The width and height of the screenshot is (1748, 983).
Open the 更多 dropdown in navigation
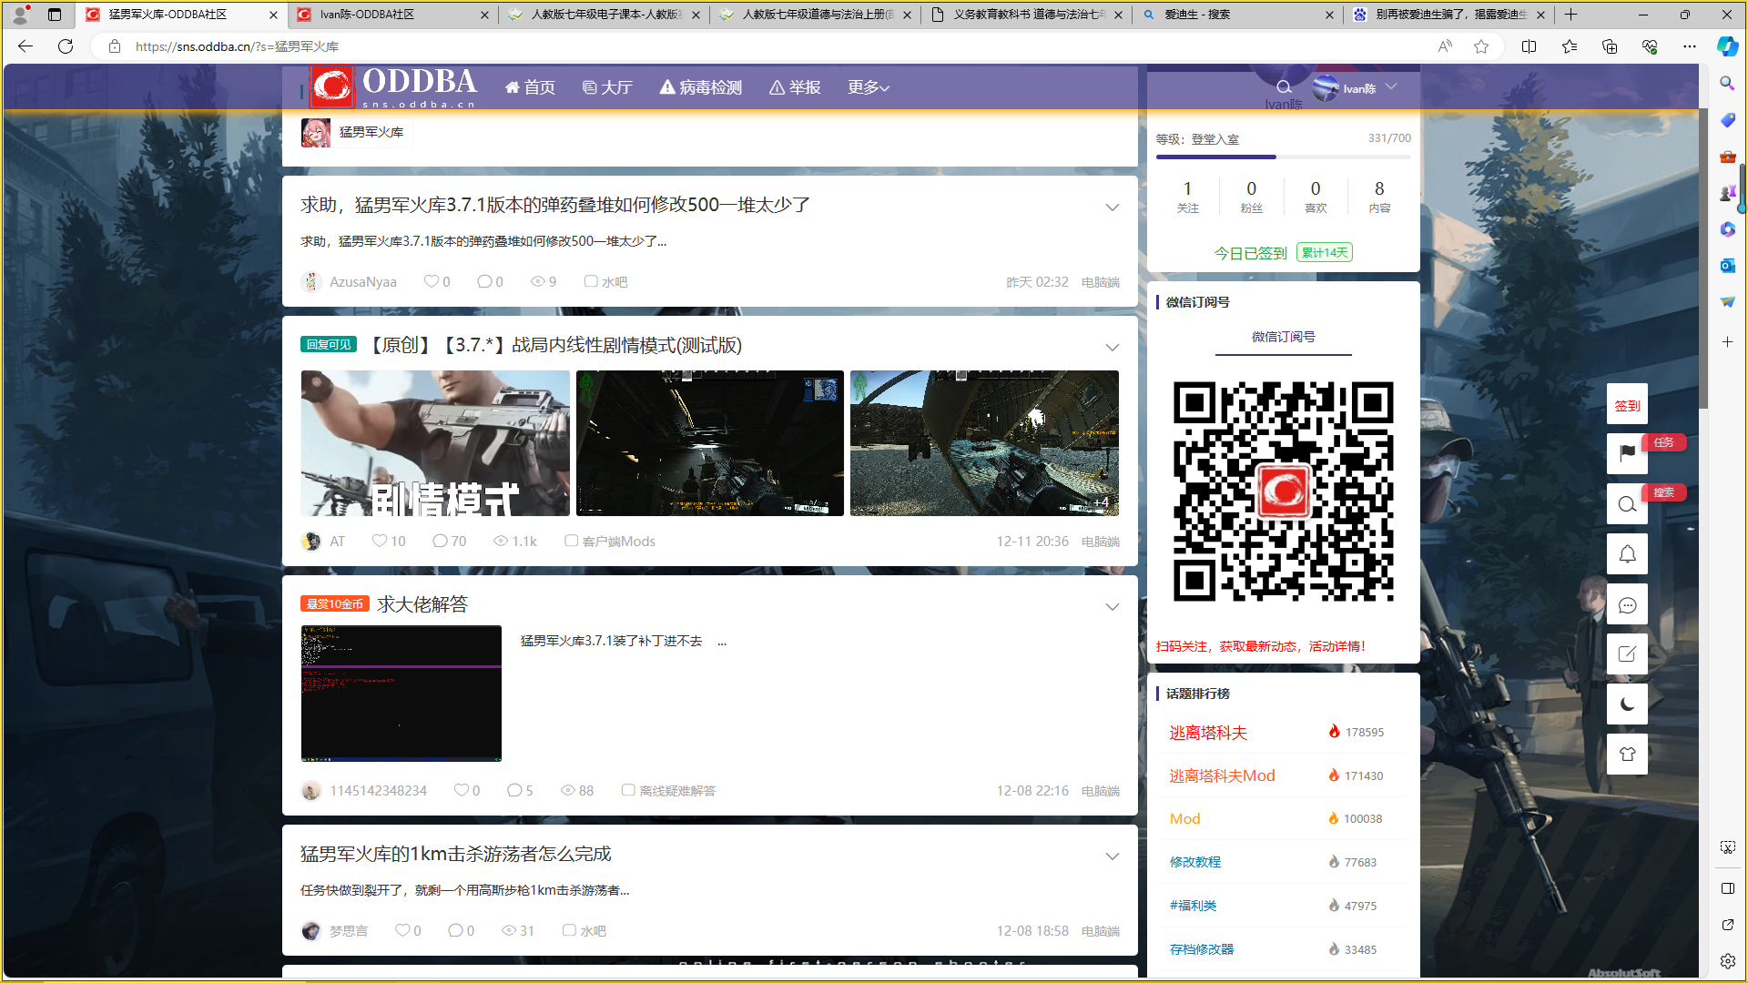coord(868,87)
